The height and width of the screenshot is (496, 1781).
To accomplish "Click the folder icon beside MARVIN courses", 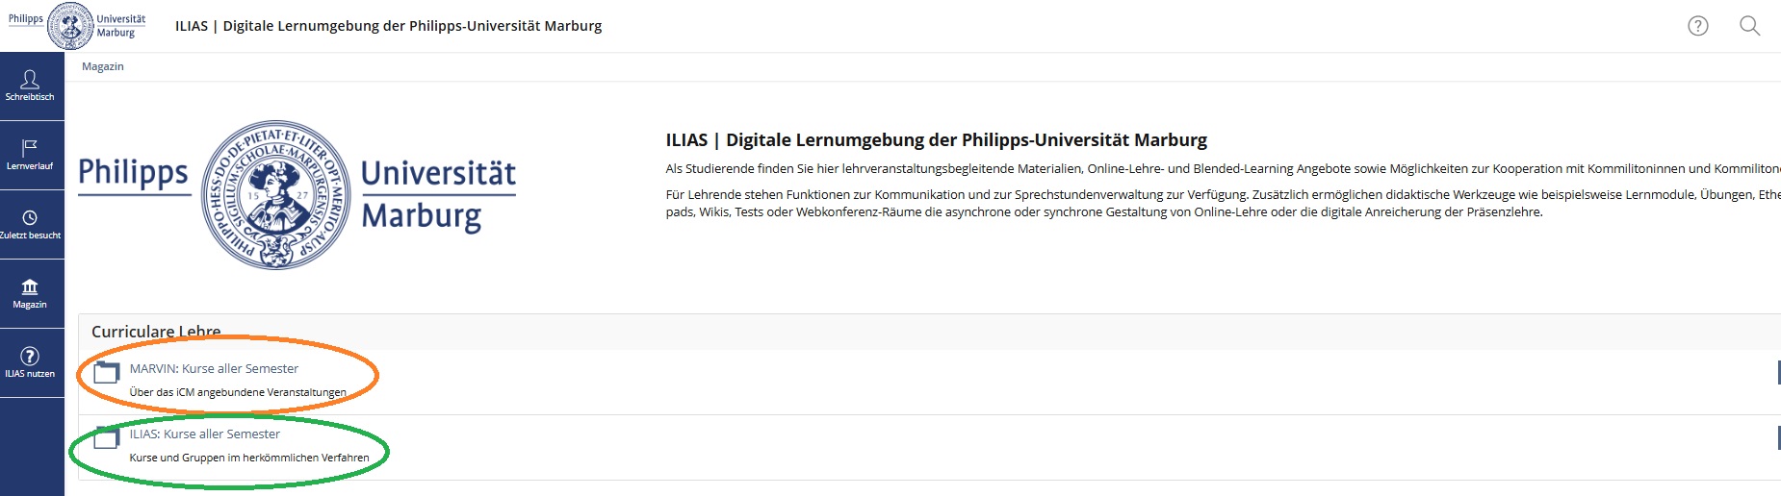I will (x=106, y=371).
